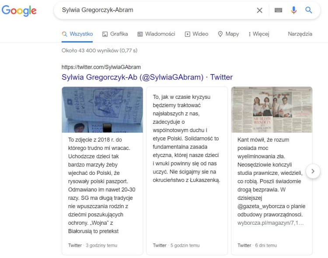Show next tweets with carousel arrow
The image size is (328, 258).
313,171
